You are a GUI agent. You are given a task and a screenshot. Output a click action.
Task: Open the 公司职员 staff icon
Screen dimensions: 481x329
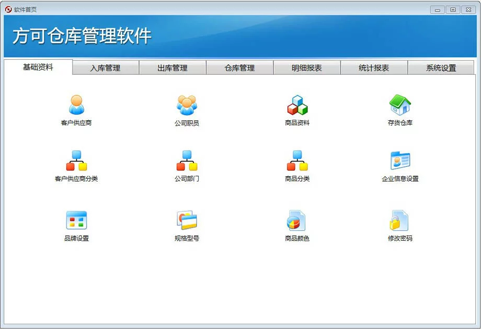tap(187, 105)
